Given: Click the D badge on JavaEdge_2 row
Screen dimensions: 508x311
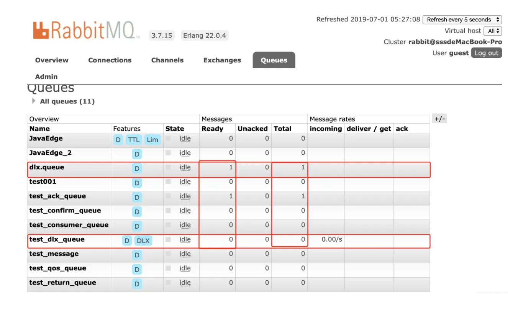Looking at the screenshot, I should pos(137,154).
